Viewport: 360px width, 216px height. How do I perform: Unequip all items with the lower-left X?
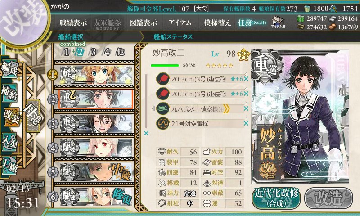point(146,133)
